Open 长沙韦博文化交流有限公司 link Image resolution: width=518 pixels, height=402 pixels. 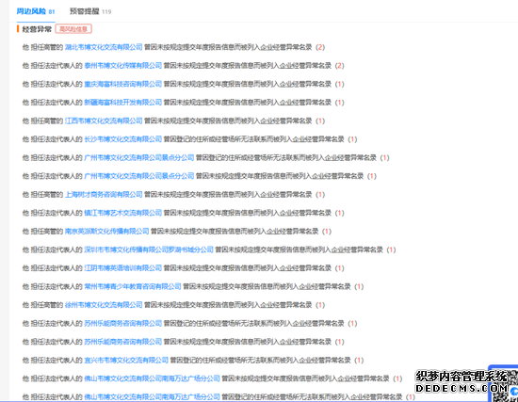[122, 139]
